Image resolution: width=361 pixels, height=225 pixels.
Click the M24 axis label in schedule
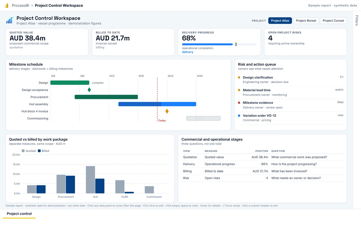[171, 76]
